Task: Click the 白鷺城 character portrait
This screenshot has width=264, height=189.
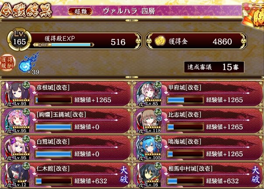Action: 17,148
